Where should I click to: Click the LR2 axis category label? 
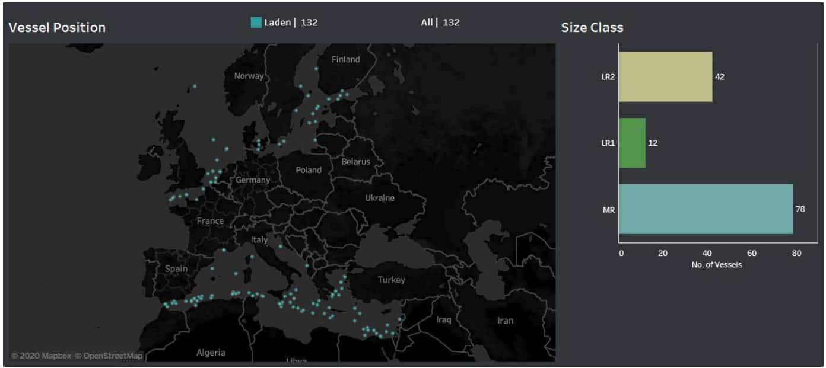click(608, 77)
